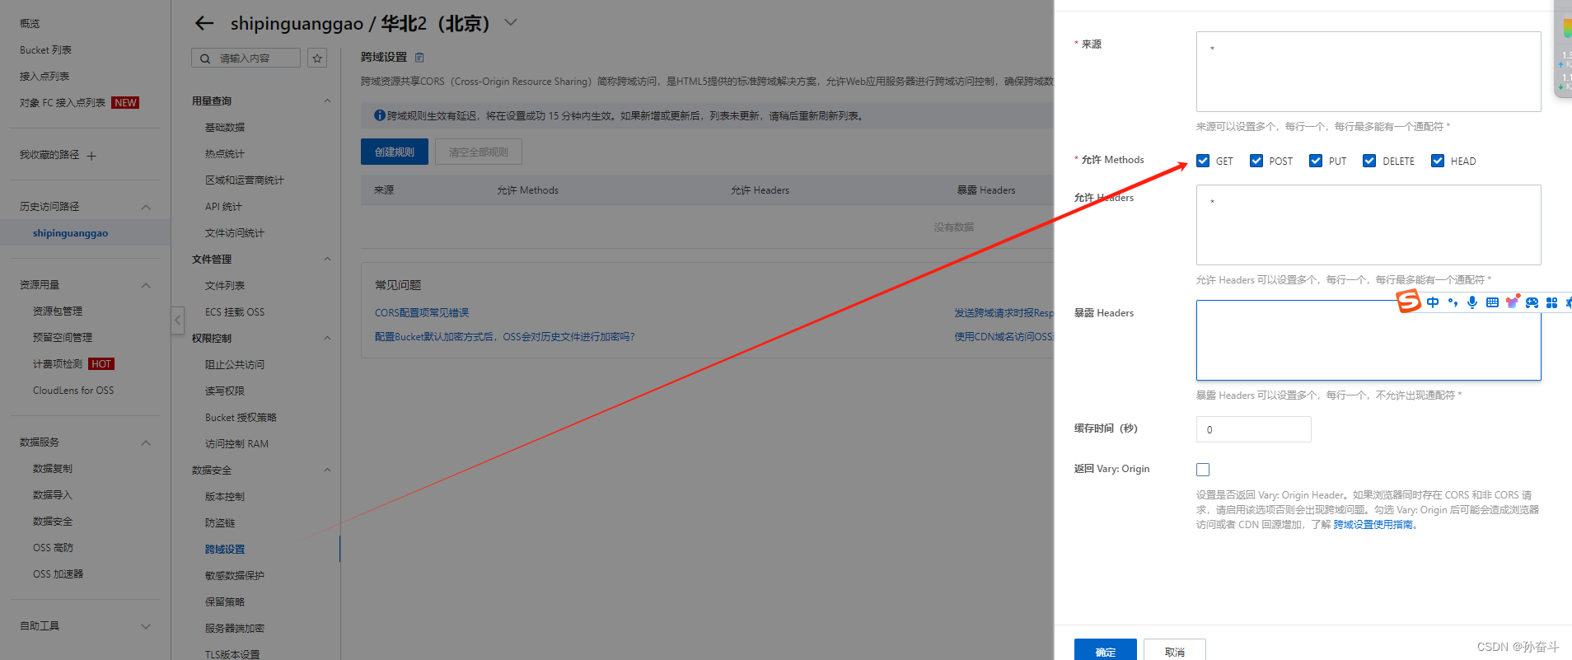Screen dimensions: 1572x660
Task: Enable the 返回 Vary: Origin checkbox
Action: 1203,470
